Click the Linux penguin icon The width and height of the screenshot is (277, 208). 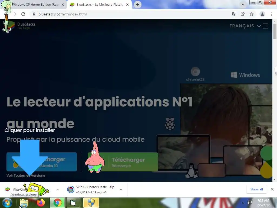coord(191,171)
